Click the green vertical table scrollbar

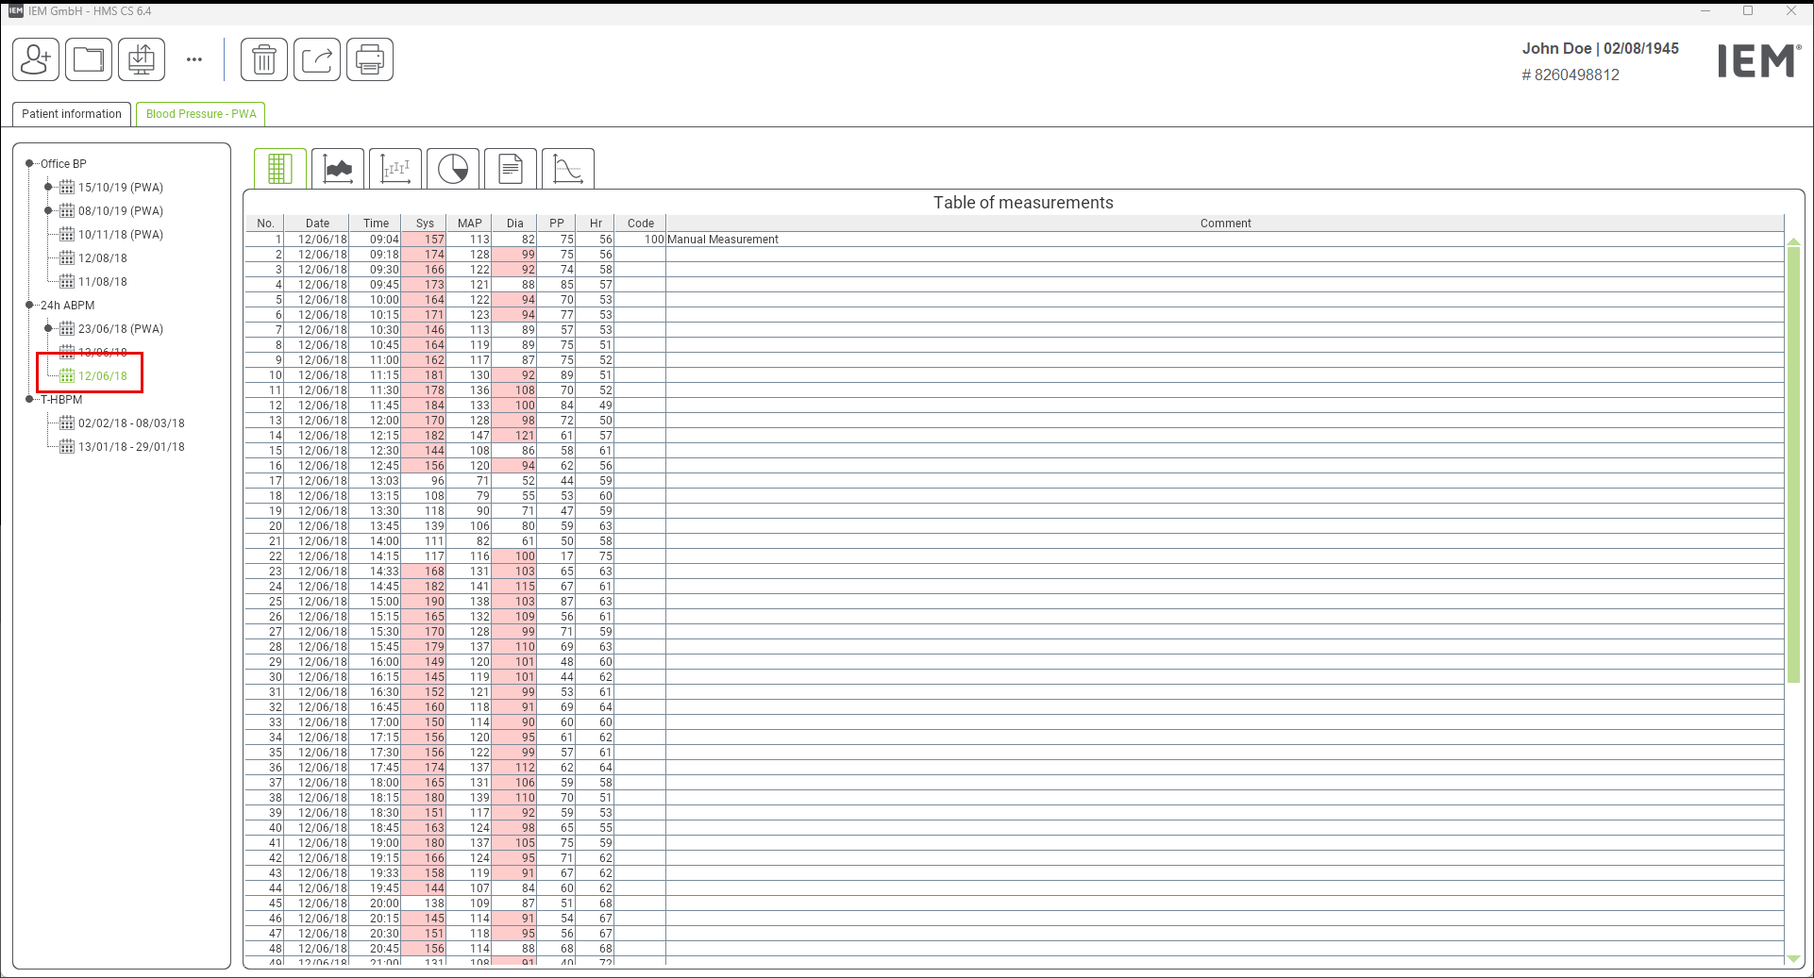tap(1793, 462)
